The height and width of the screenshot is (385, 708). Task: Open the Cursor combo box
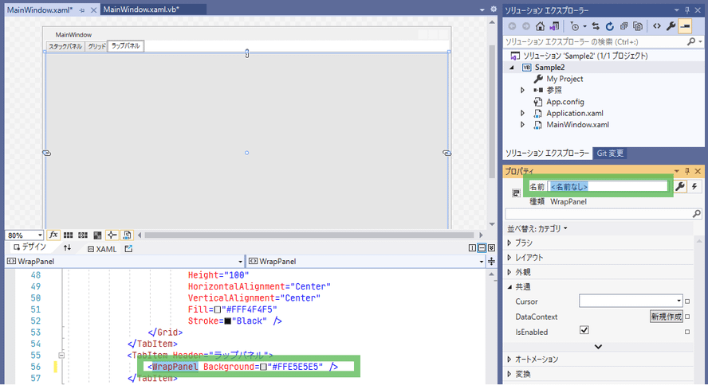(678, 301)
